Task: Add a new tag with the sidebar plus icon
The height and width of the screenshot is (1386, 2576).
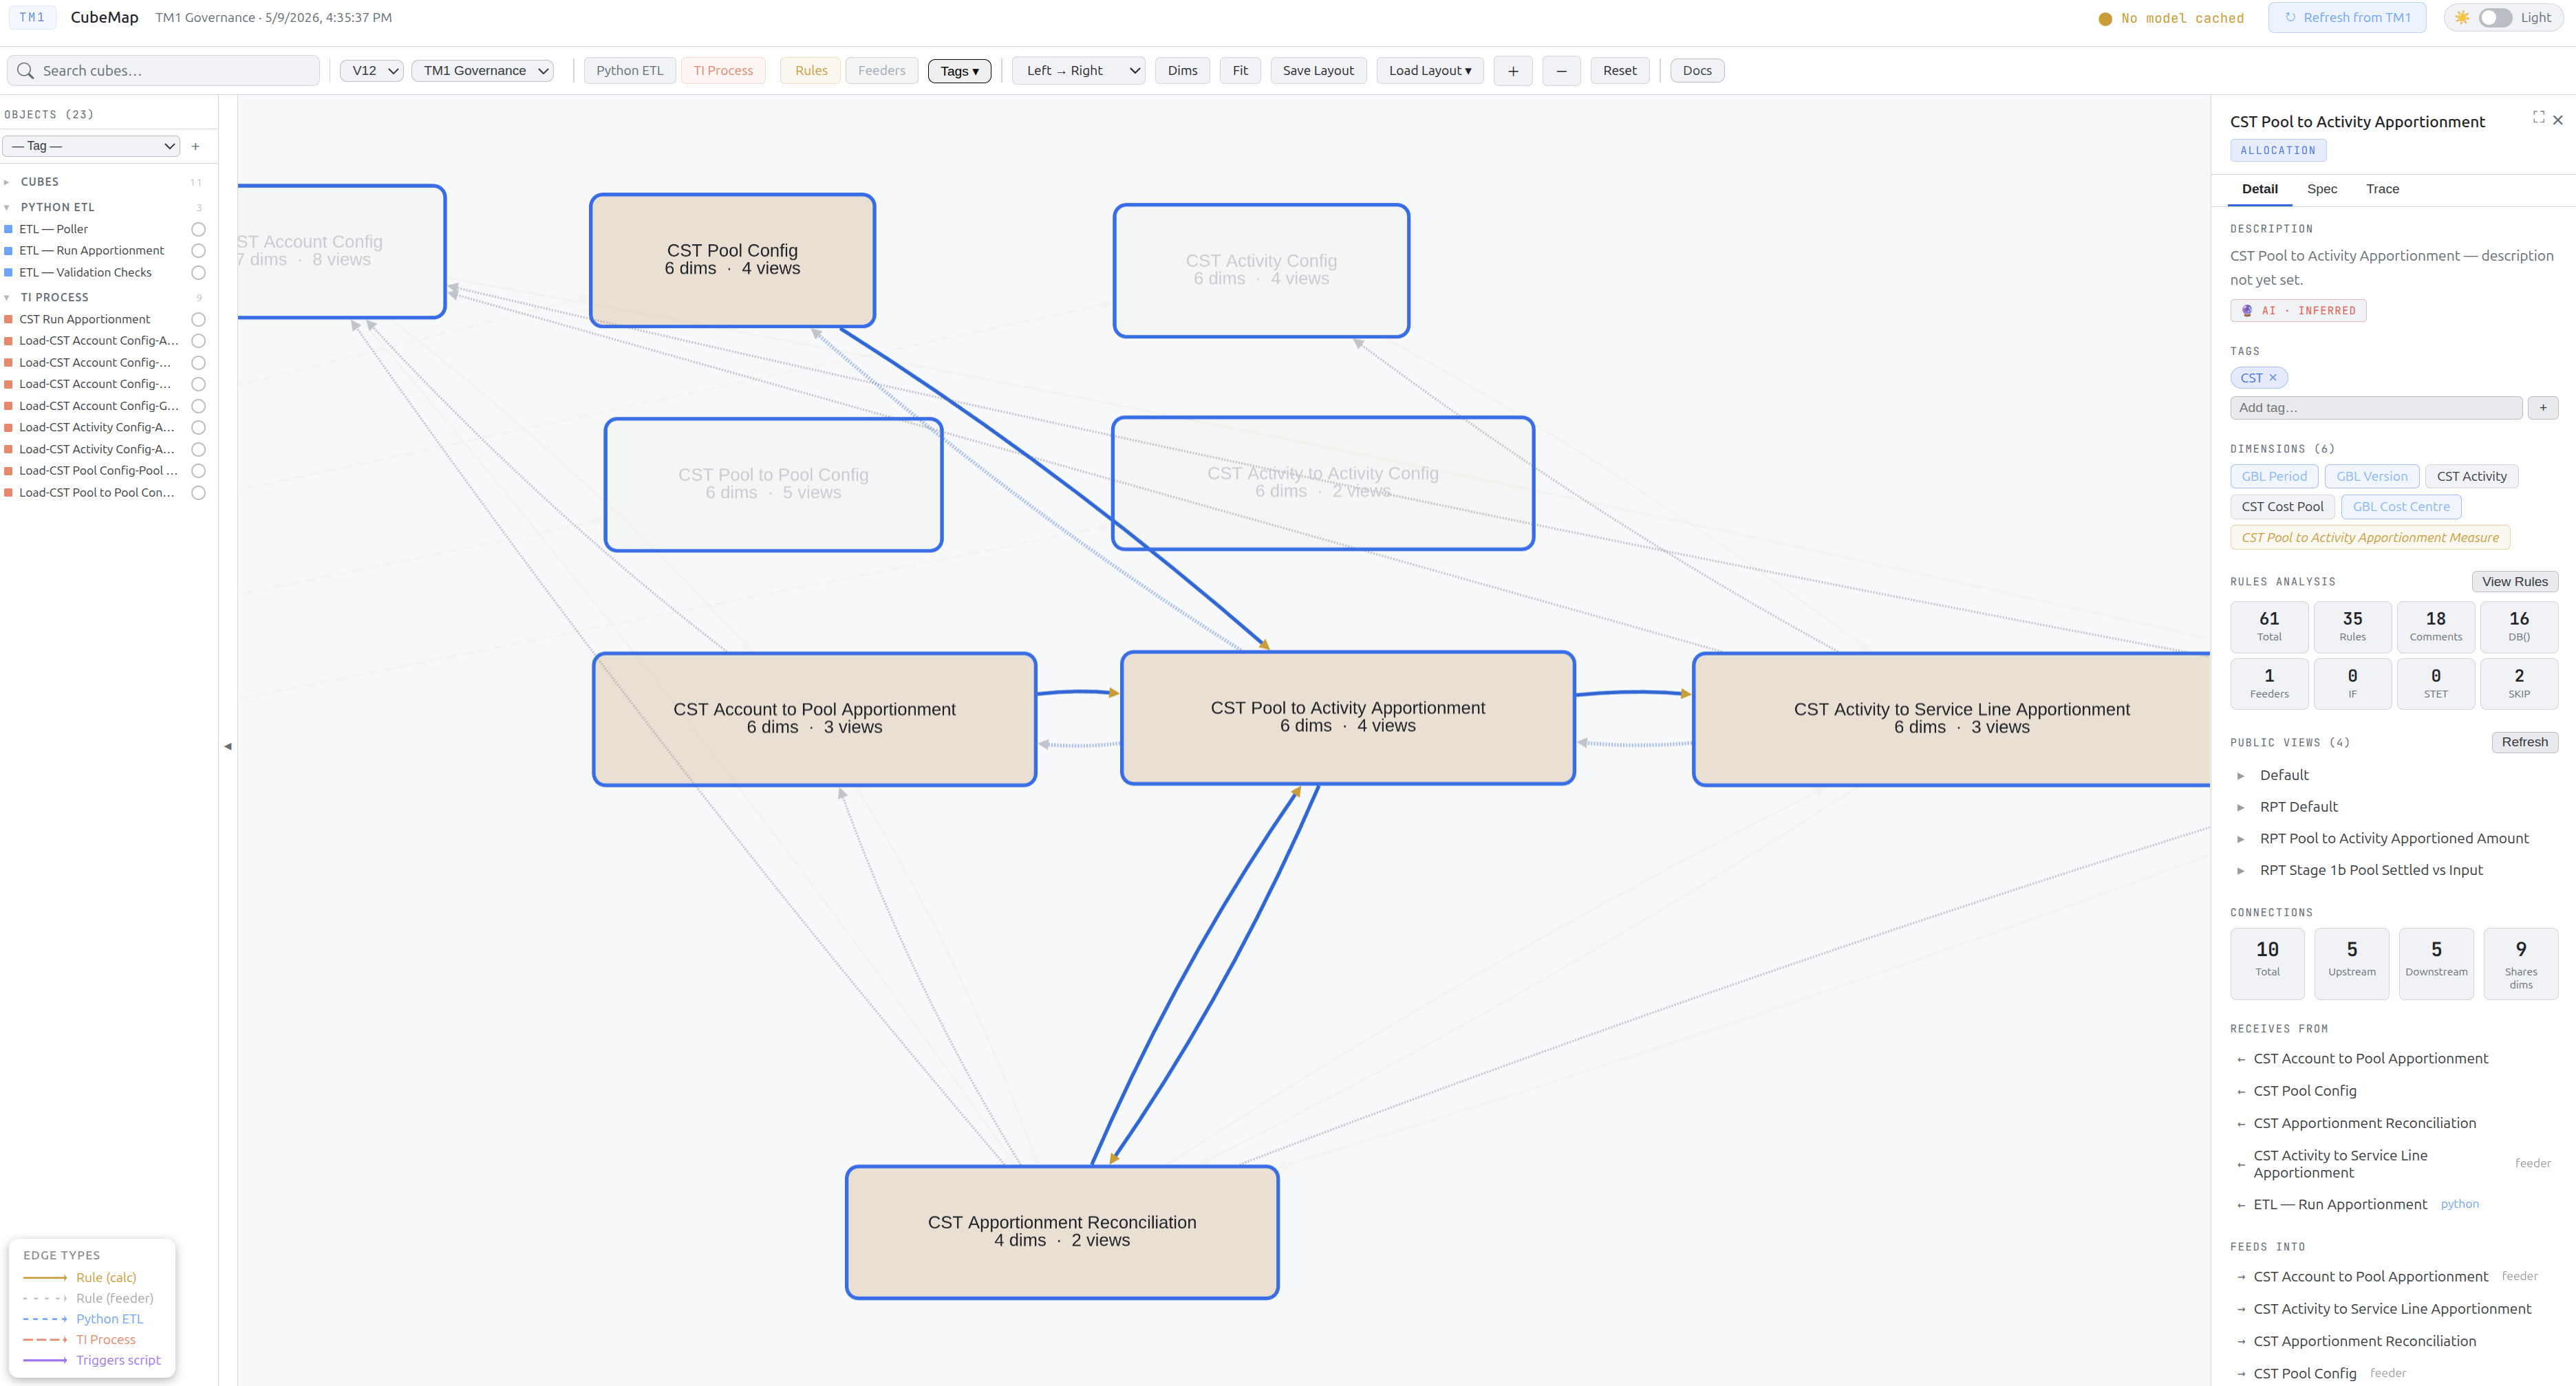Action: [x=196, y=146]
